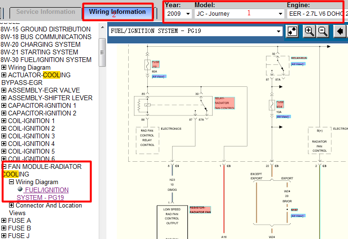Open the Engine dropdown EER - 2.7L V6
The width and height of the screenshot is (348, 239).
pos(317,14)
